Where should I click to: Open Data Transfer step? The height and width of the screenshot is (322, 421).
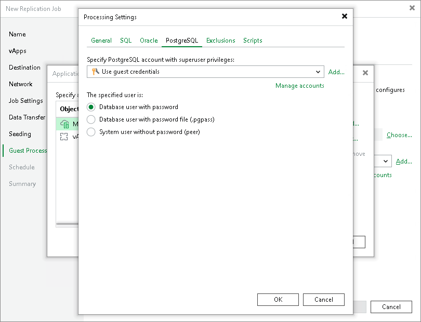(27, 117)
